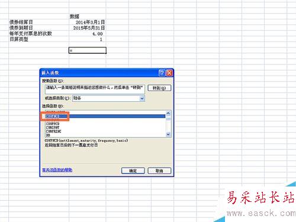Select the 债券结算日 label cell

coord(39,22)
